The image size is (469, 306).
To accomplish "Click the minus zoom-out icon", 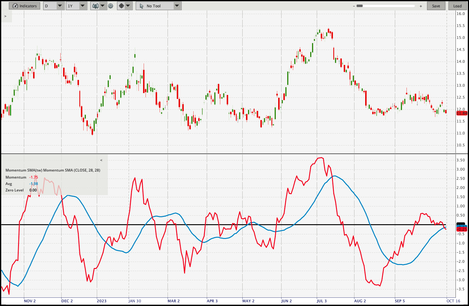I will [354, 6].
